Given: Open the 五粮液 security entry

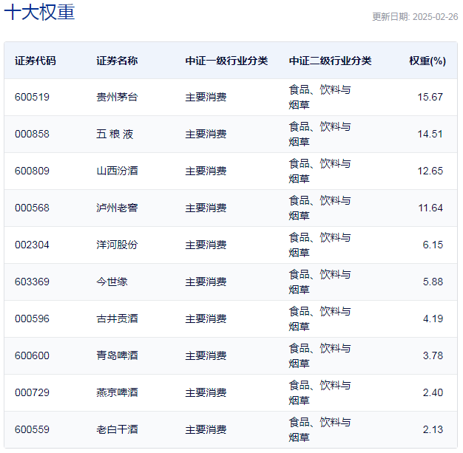Looking at the screenshot, I should 115,134.
